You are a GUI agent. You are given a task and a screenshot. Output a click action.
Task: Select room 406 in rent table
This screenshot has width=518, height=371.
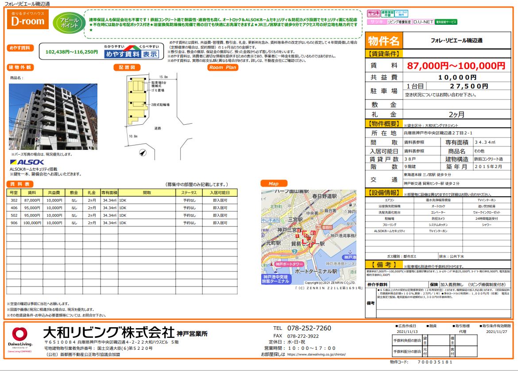[x=122, y=208]
